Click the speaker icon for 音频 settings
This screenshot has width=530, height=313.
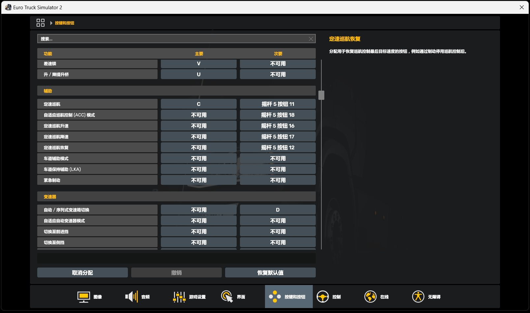click(x=132, y=297)
